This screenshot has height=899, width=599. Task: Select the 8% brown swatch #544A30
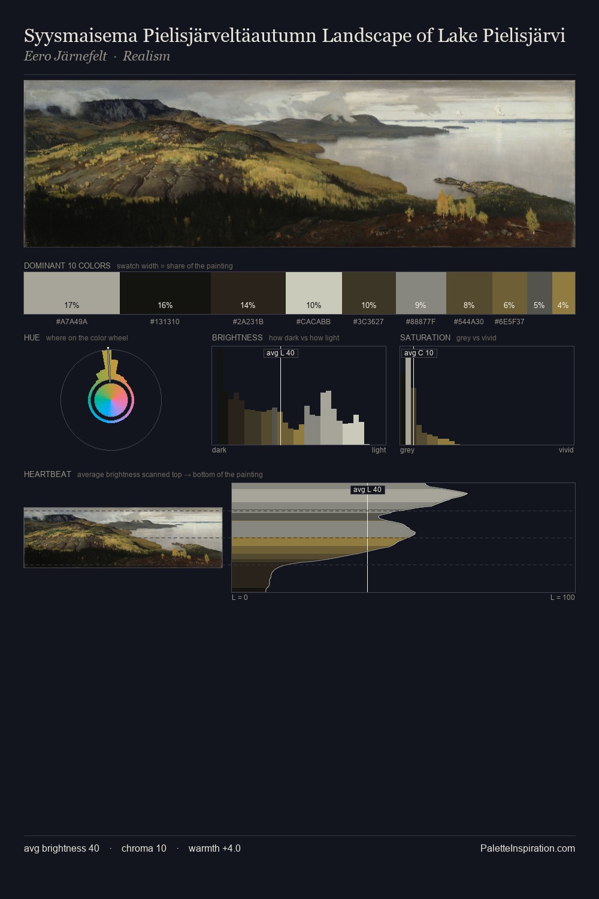point(469,293)
